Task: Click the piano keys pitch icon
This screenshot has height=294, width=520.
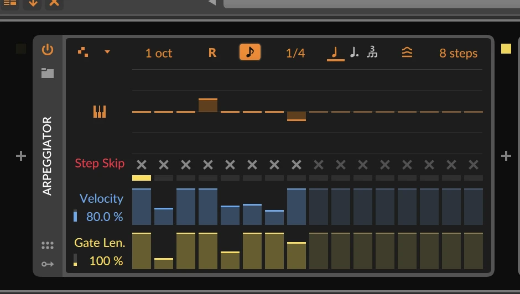Action: click(x=100, y=112)
